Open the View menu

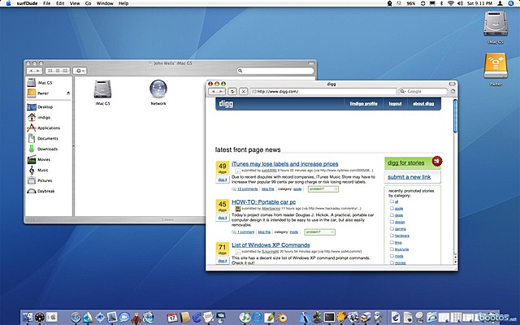coord(75,3)
